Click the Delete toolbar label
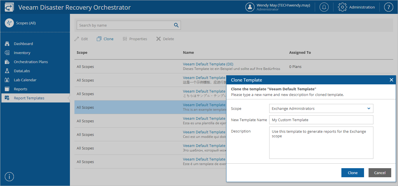 point(168,39)
